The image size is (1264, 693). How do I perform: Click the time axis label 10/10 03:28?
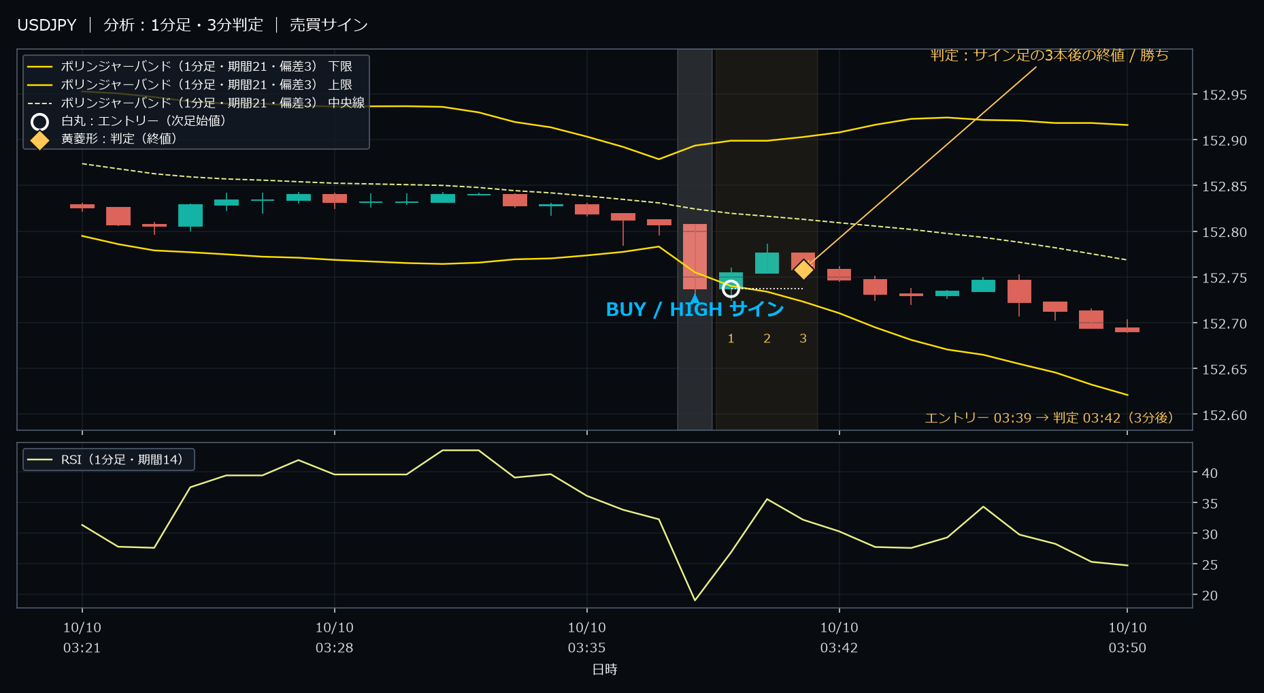pyautogui.click(x=335, y=638)
